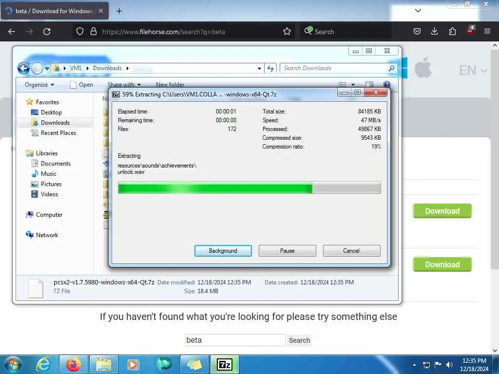This screenshot has height=374, width=499.
Task: Go back in the Explorer window
Action: tap(23, 68)
